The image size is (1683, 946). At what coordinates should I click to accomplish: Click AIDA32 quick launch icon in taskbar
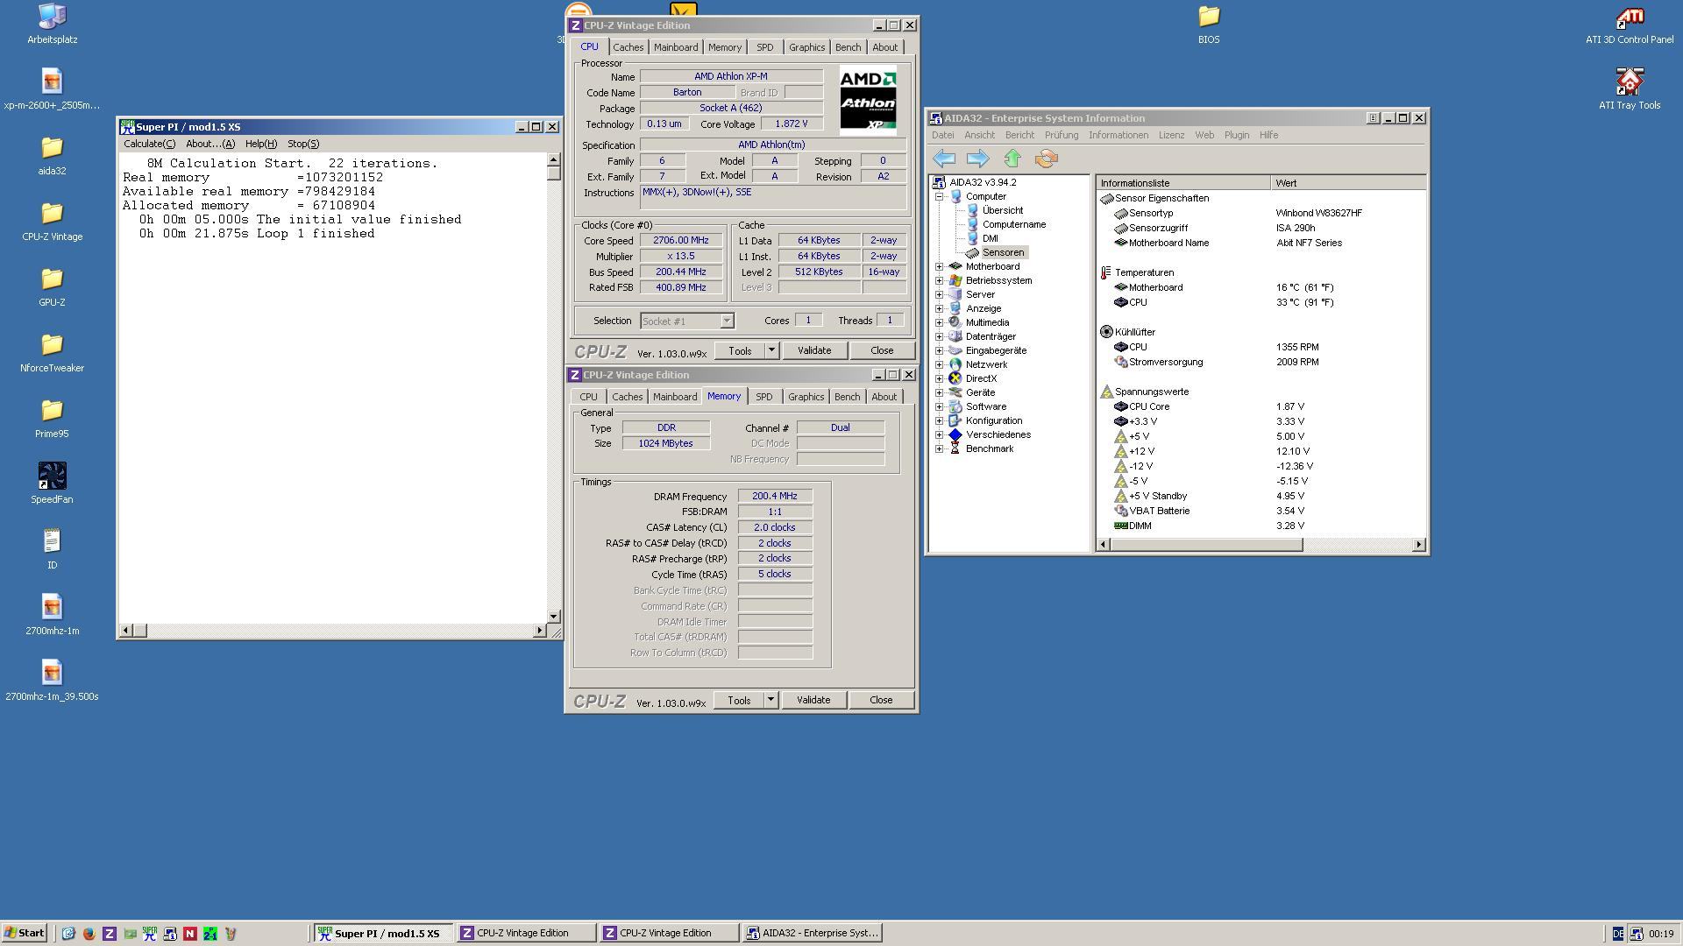170,934
